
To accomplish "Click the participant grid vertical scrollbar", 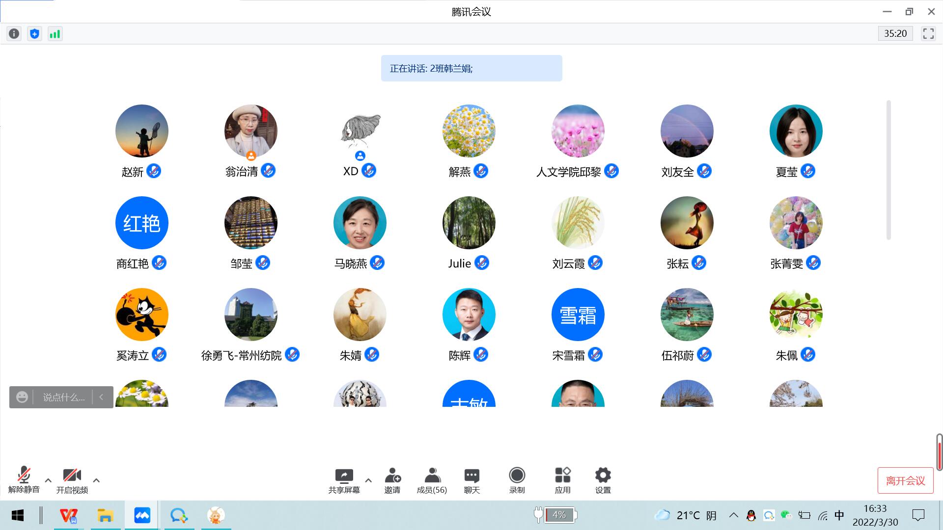I will point(888,170).
